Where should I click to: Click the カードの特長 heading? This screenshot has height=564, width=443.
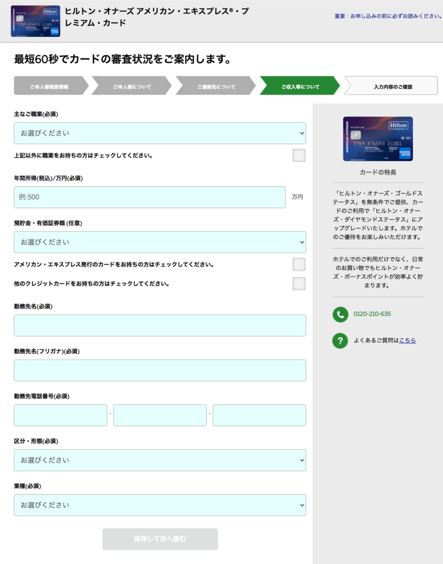pyautogui.click(x=378, y=172)
